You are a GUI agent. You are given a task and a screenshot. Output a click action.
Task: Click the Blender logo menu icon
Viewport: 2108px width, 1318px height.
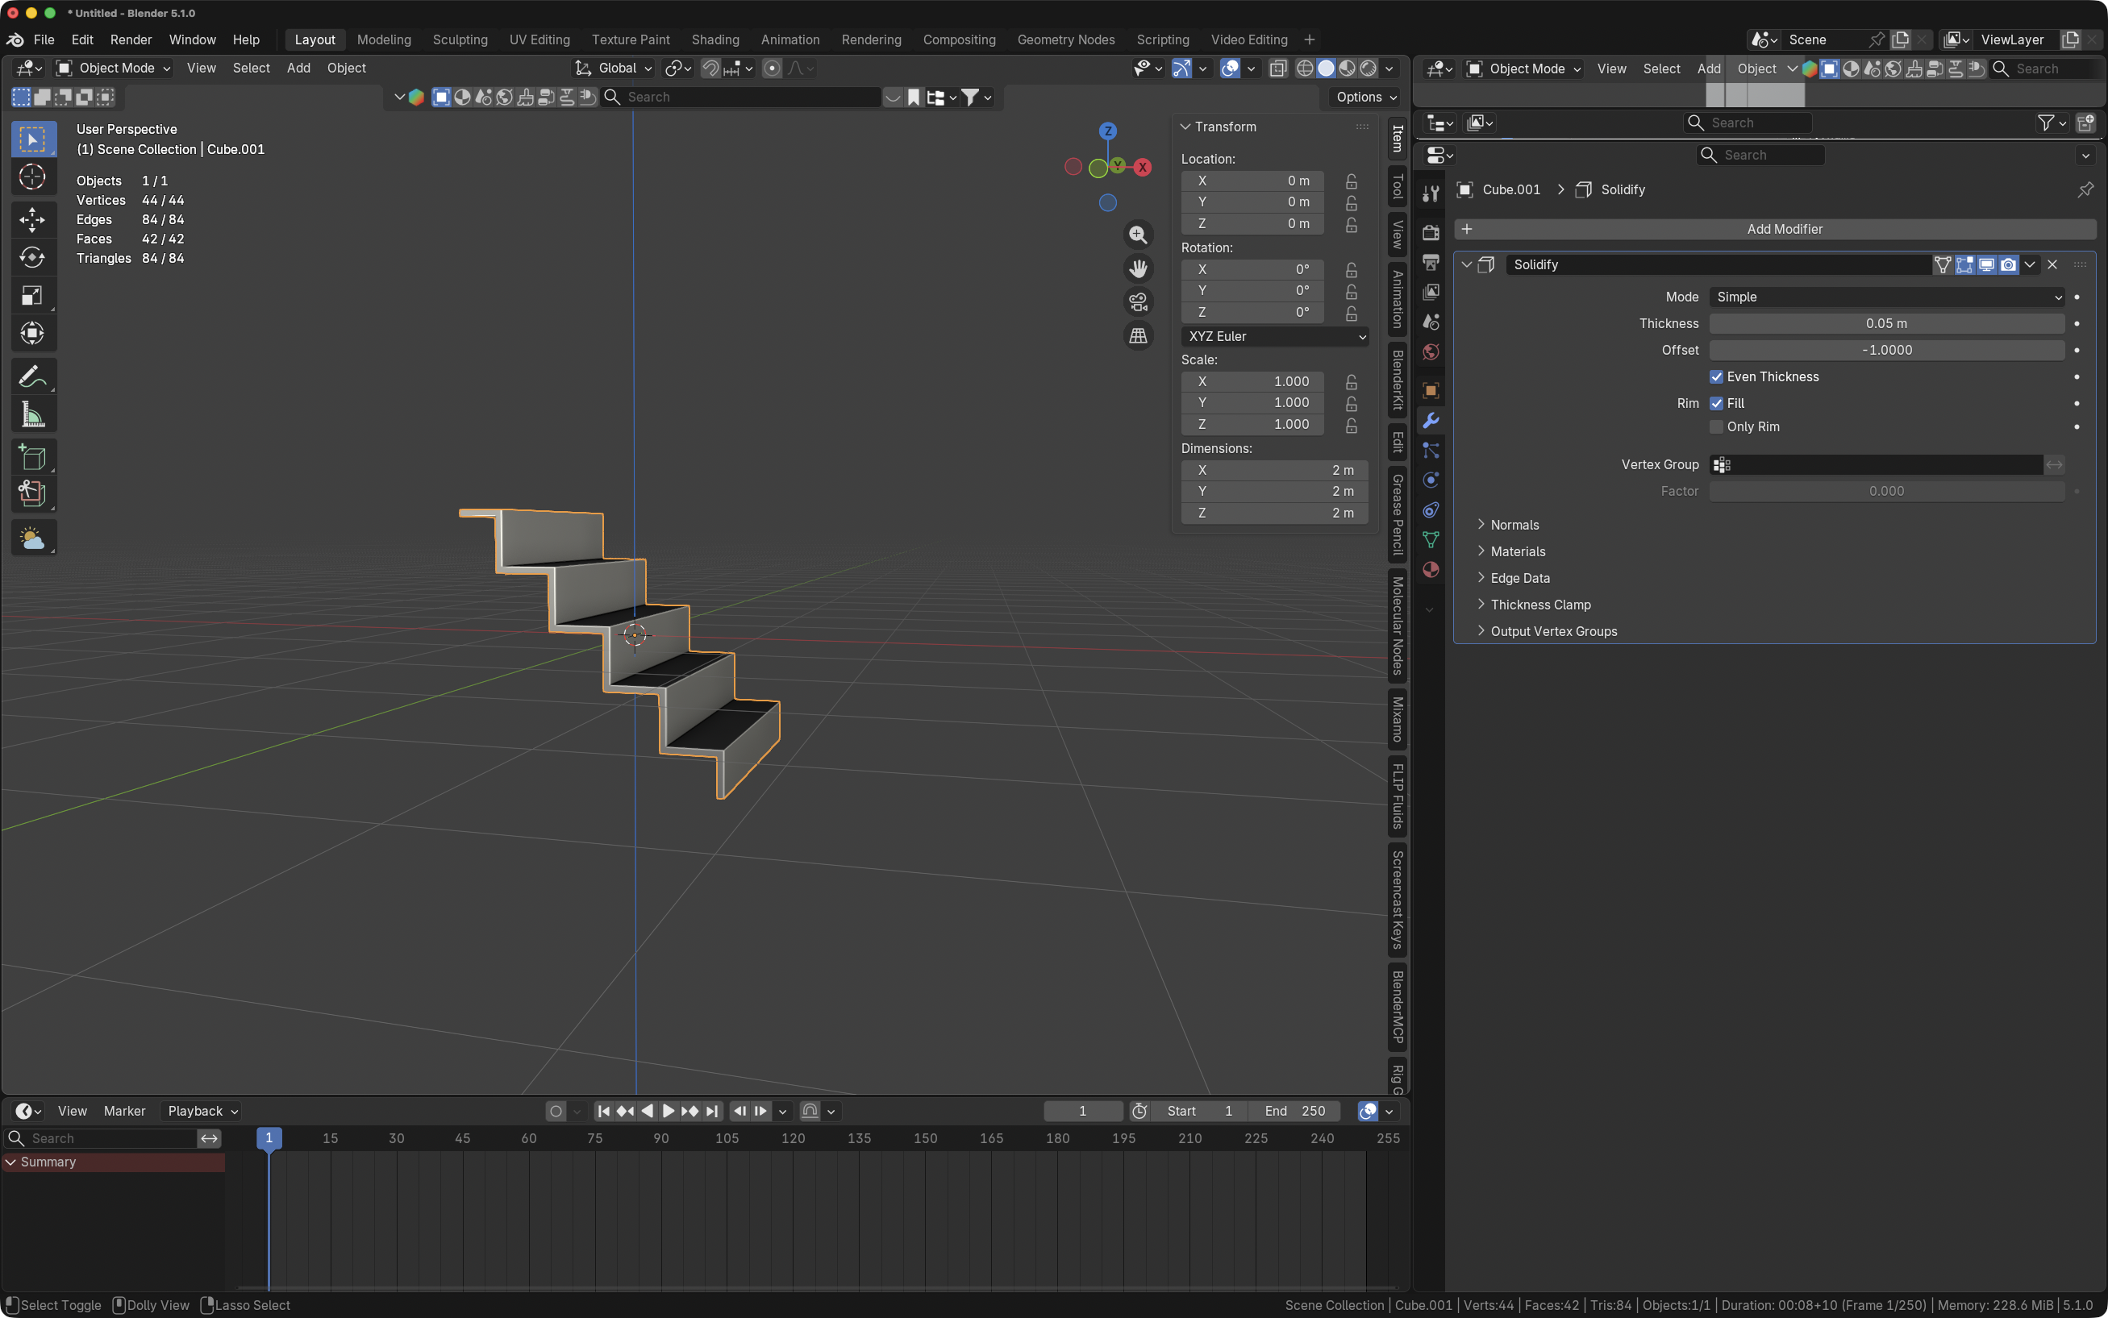click(15, 39)
